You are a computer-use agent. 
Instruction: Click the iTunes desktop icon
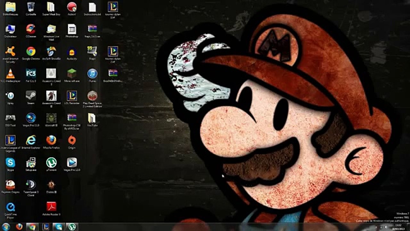point(92,74)
